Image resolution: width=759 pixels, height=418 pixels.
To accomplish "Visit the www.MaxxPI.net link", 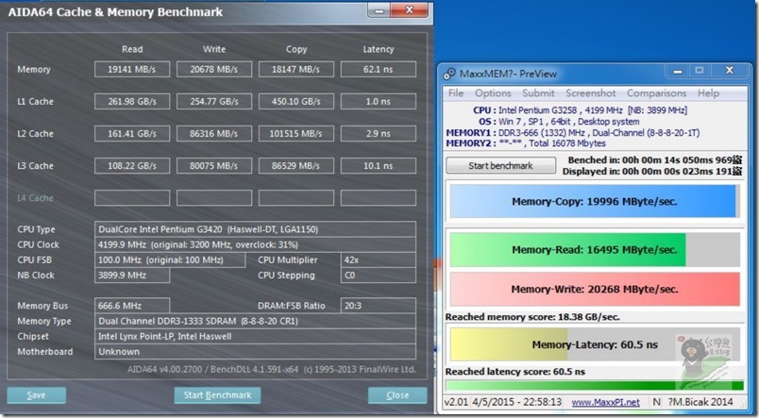I will coord(605,402).
